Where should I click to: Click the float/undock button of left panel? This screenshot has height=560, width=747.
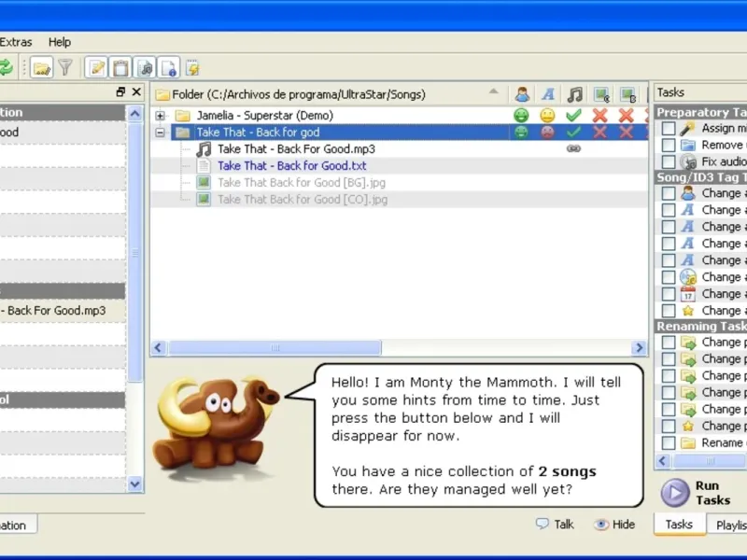(x=120, y=91)
